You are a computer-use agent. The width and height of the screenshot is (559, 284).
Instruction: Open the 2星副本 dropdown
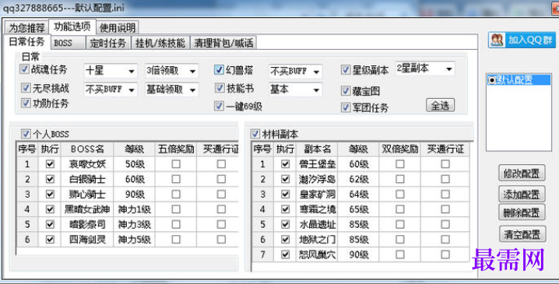(425, 68)
